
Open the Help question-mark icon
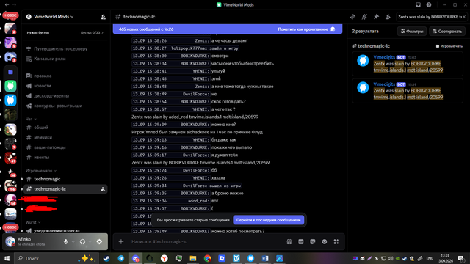pyautogui.click(x=429, y=5)
